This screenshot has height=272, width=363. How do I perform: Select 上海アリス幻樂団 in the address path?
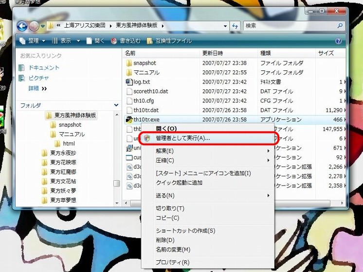tap(85, 25)
